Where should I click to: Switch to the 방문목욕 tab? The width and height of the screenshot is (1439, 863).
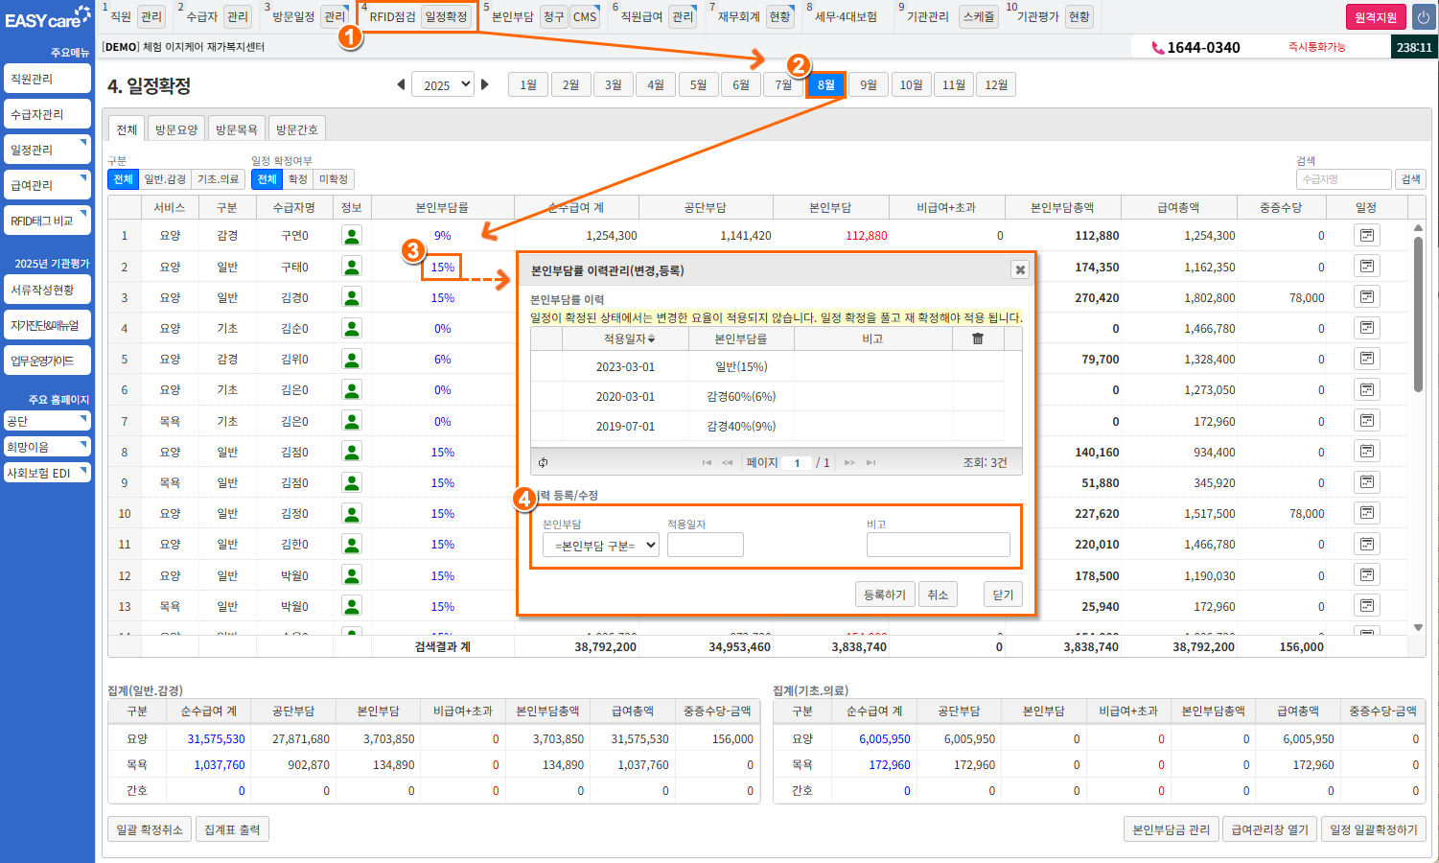tap(236, 129)
